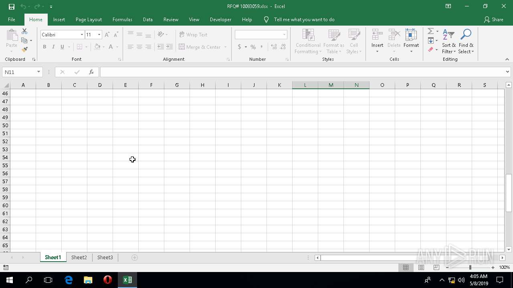Click the Increase Indent icon
This screenshot has width=513, height=288.
coord(170,47)
